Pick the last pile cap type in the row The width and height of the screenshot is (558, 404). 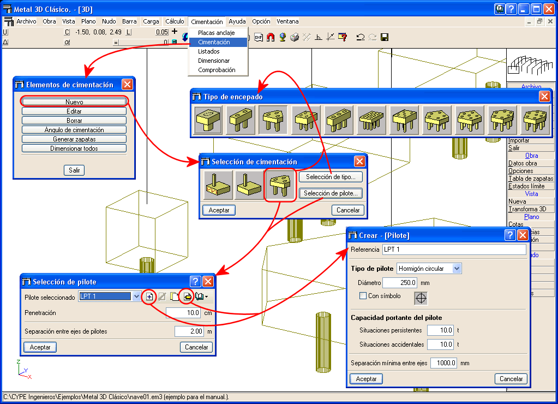pos(535,120)
